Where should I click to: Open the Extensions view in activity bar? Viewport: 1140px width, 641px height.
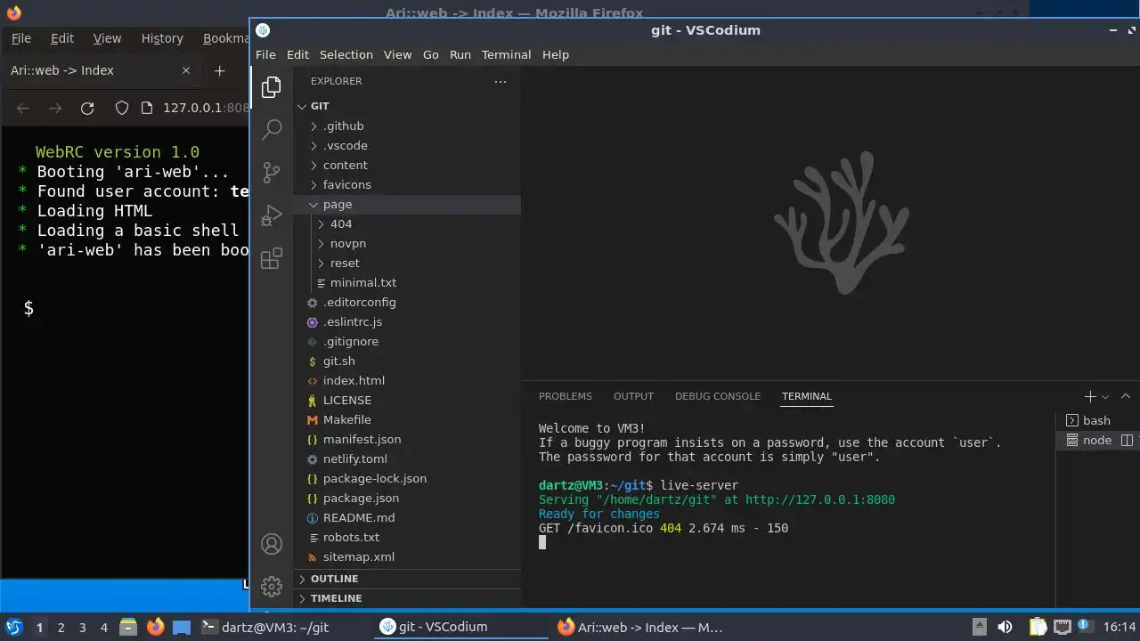click(272, 258)
